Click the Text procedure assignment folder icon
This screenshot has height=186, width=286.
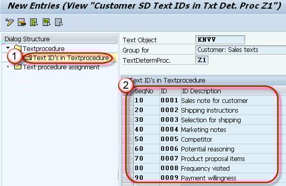pyautogui.click(x=18, y=67)
